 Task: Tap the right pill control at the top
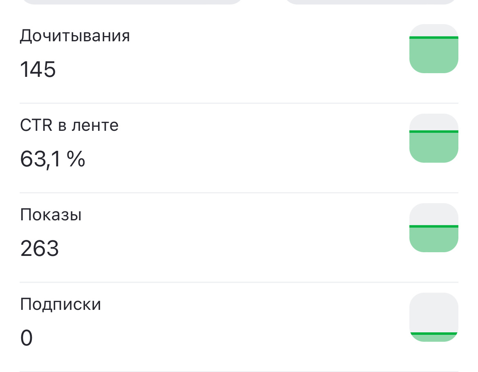(x=372, y=2)
